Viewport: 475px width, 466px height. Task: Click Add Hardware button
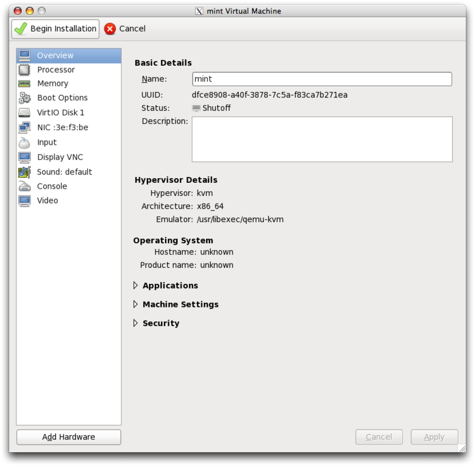point(69,437)
